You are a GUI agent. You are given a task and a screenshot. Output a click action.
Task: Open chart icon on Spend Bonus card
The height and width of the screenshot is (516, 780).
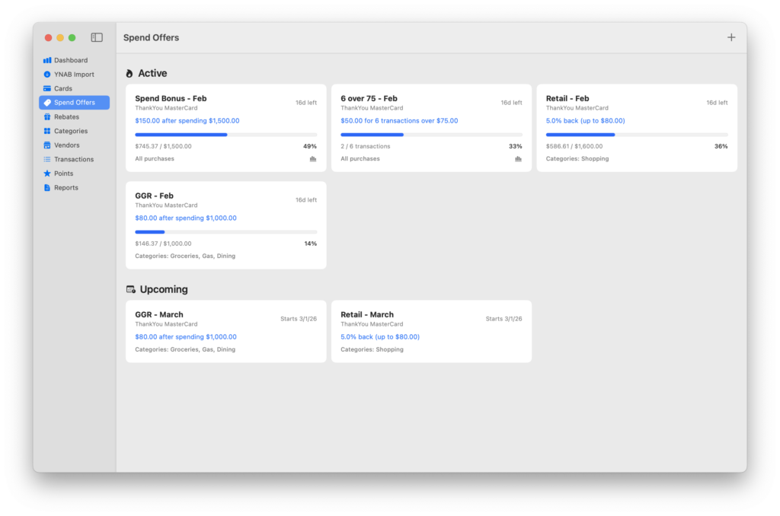click(313, 159)
